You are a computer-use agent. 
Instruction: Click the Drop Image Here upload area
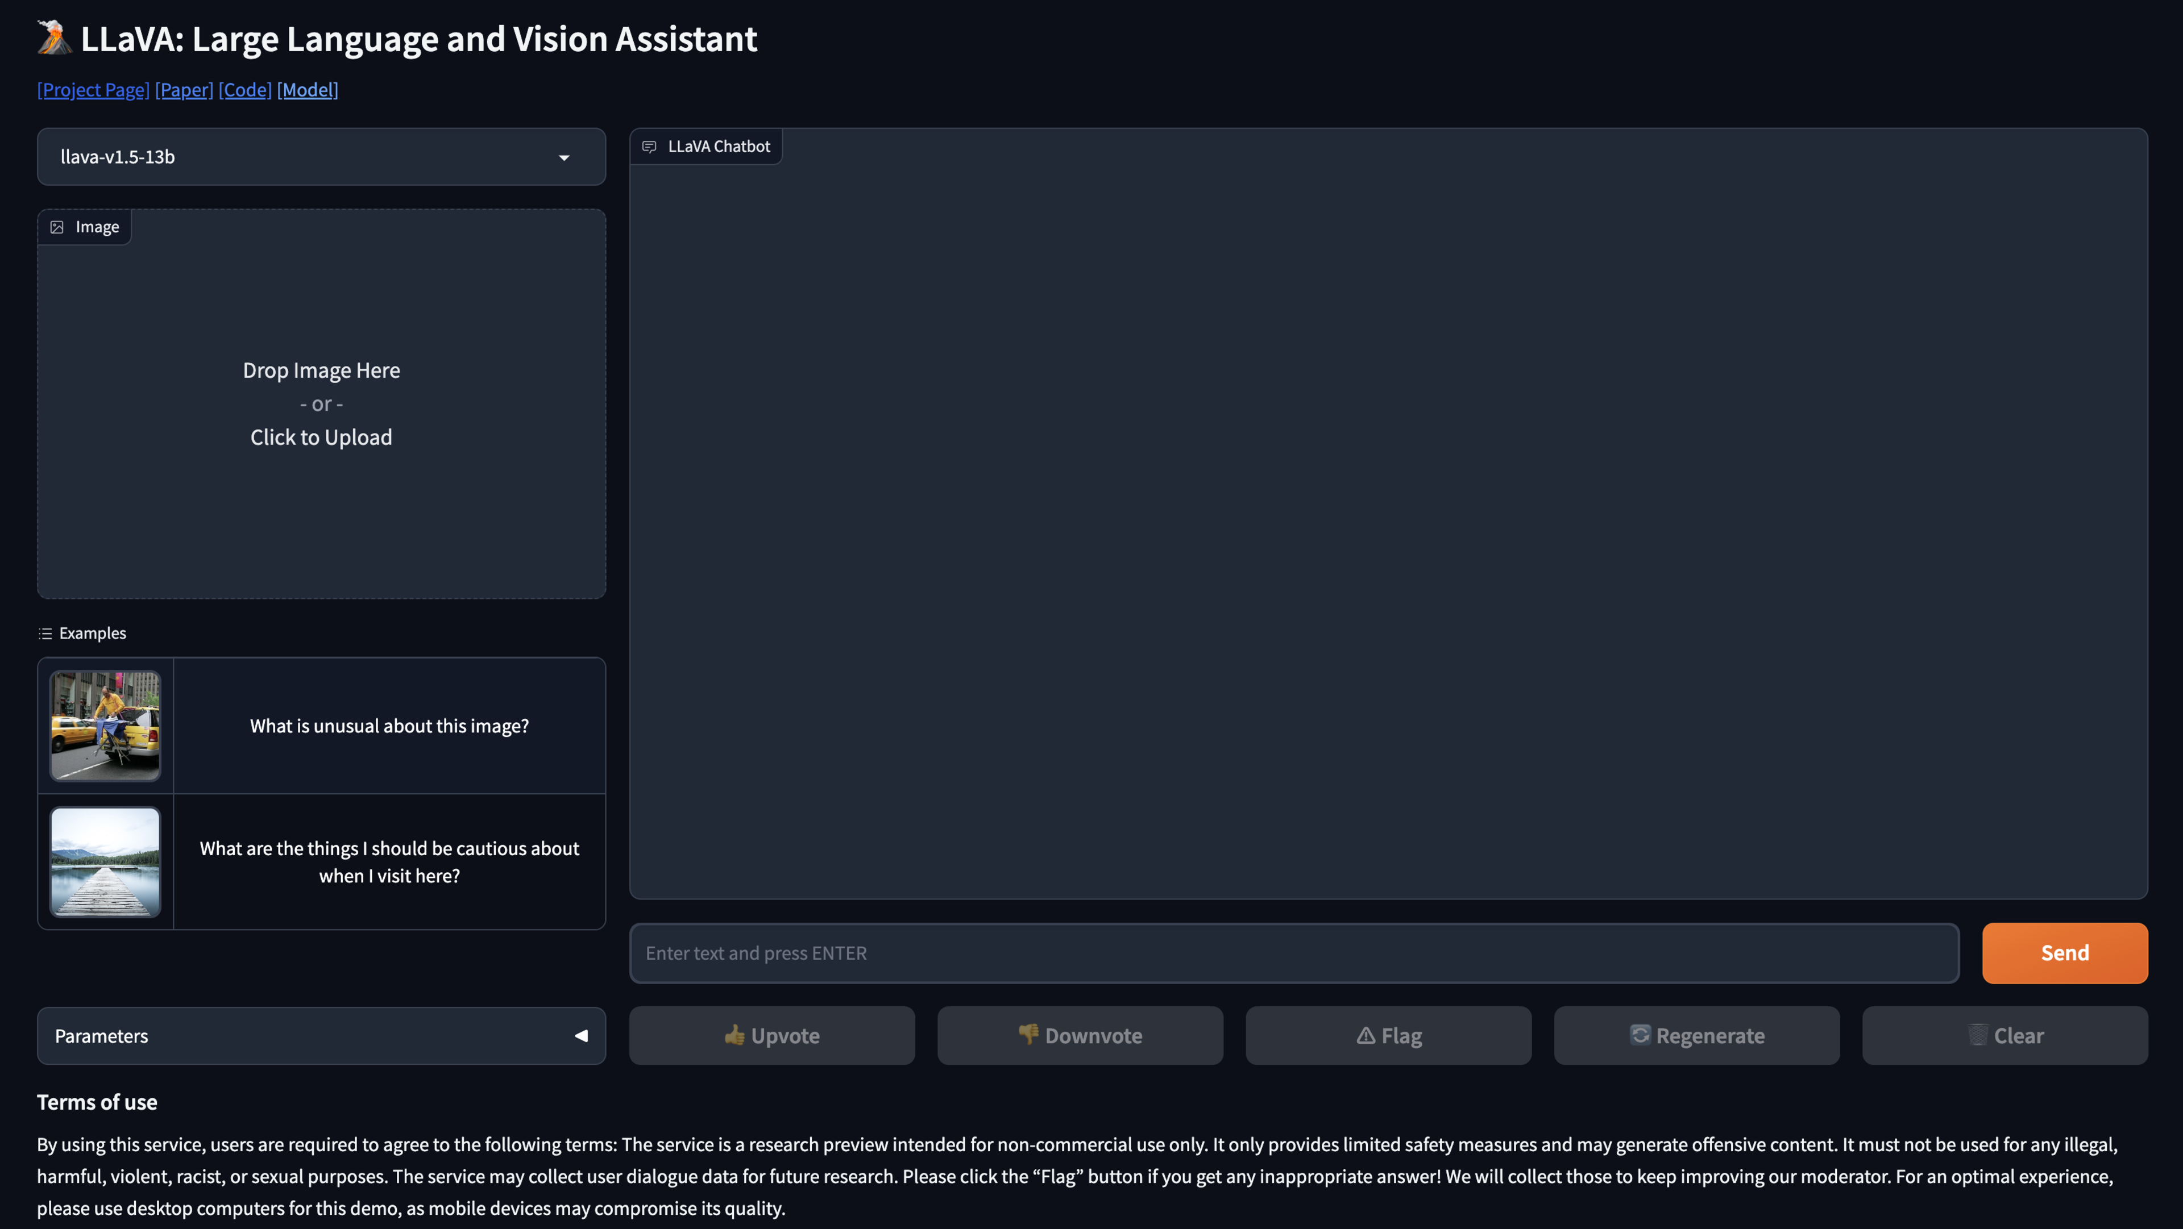point(321,404)
